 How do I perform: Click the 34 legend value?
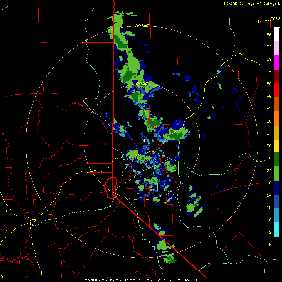coord(269,133)
